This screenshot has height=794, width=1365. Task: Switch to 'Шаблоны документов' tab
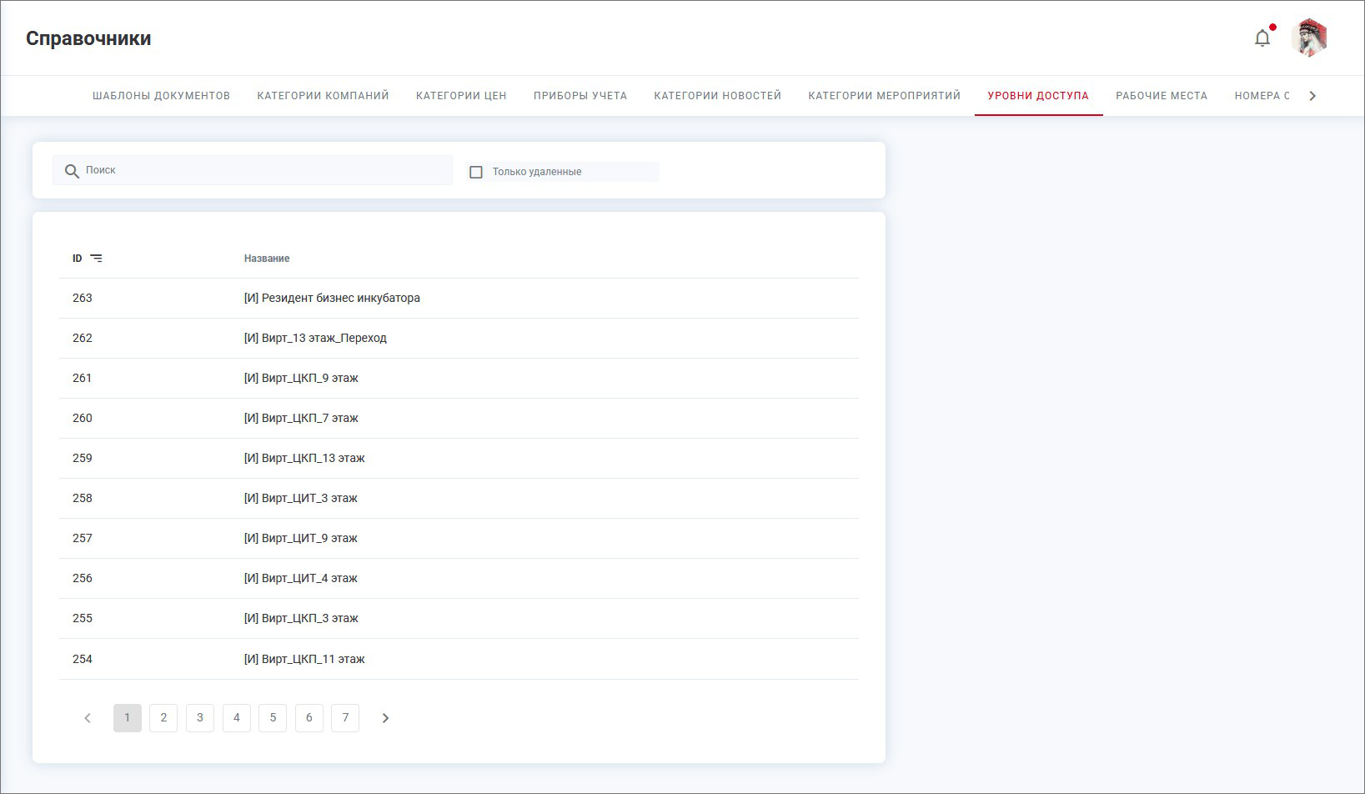[161, 96]
